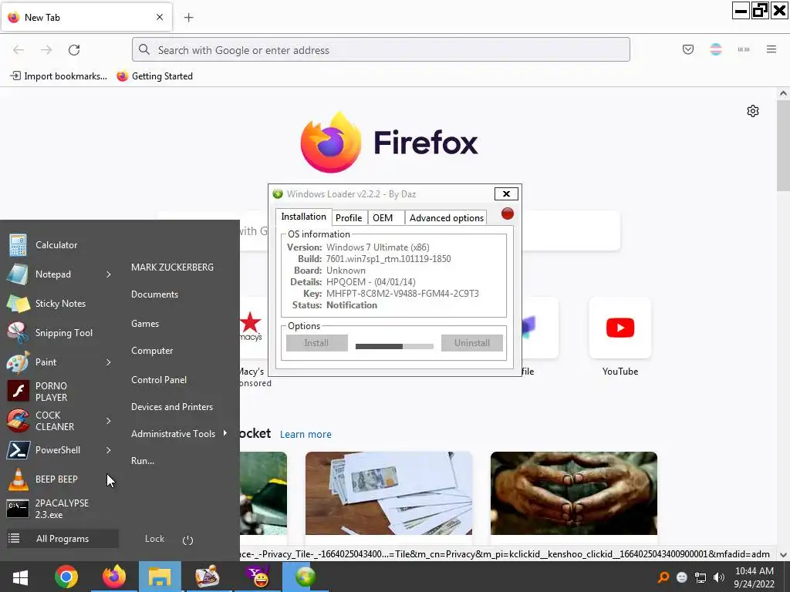790x592 pixels.
Task: Expand the COCK CLEANER submenu arrow
Action: (x=109, y=421)
